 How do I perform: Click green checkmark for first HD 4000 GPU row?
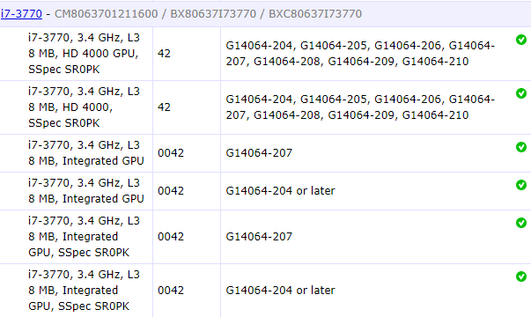click(x=521, y=40)
